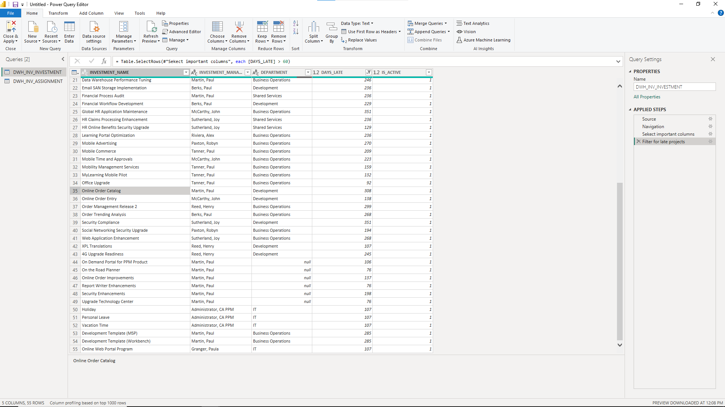The width and height of the screenshot is (725, 407).
Task: Delete the Filter for late projects step
Action: coord(639,141)
